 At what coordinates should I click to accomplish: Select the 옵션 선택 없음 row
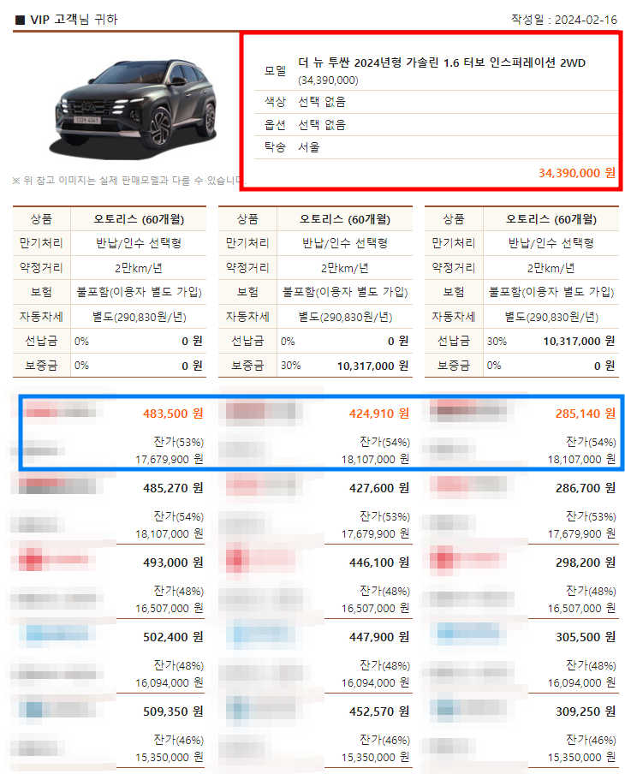437,124
